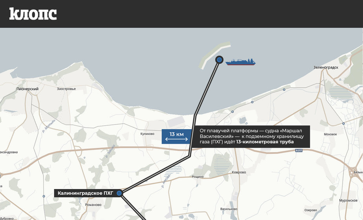Click the 13 км distance arrow badge
The width and height of the screenshot is (363, 220).
pyautogui.click(x=176, y=137)
